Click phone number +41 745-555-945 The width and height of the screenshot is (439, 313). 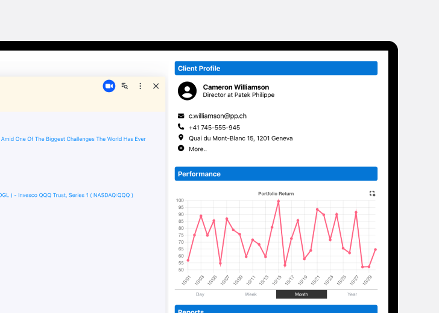pyautogui.click(x=214, y=128)
